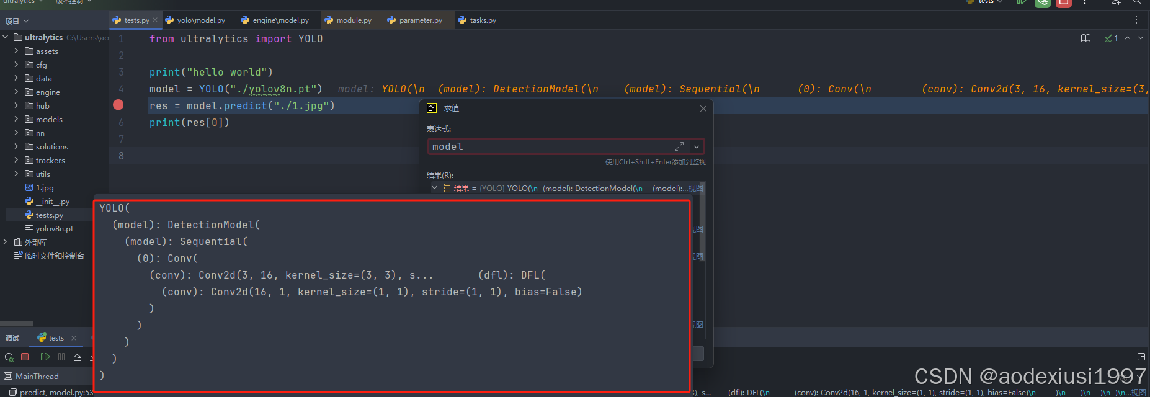Image resolution: width=1150 pixels, height=397 pixels.
Task: Click the top toolbar green Debug button
Action: pyautogui.click(x=1043, y=2)
